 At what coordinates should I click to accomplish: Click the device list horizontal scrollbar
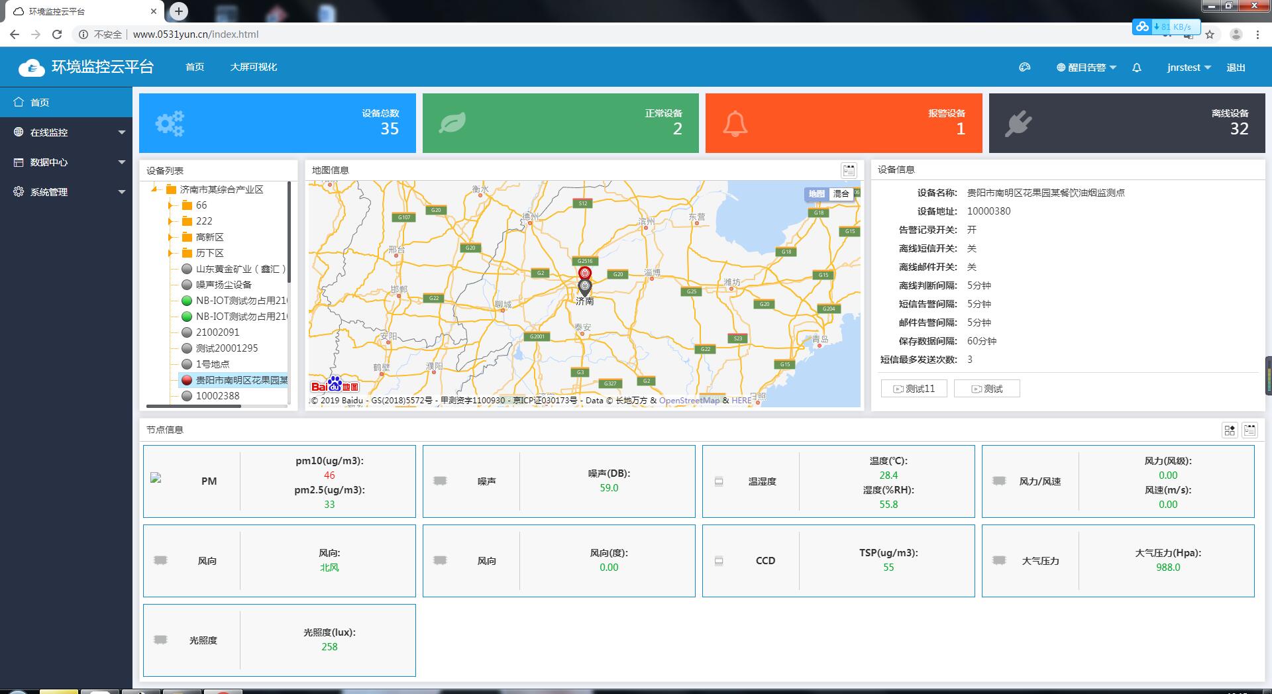(193, 406)
